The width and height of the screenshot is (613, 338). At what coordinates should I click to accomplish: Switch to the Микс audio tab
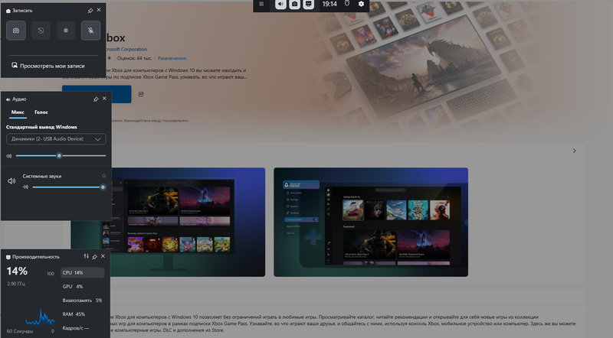coord(18,112)
